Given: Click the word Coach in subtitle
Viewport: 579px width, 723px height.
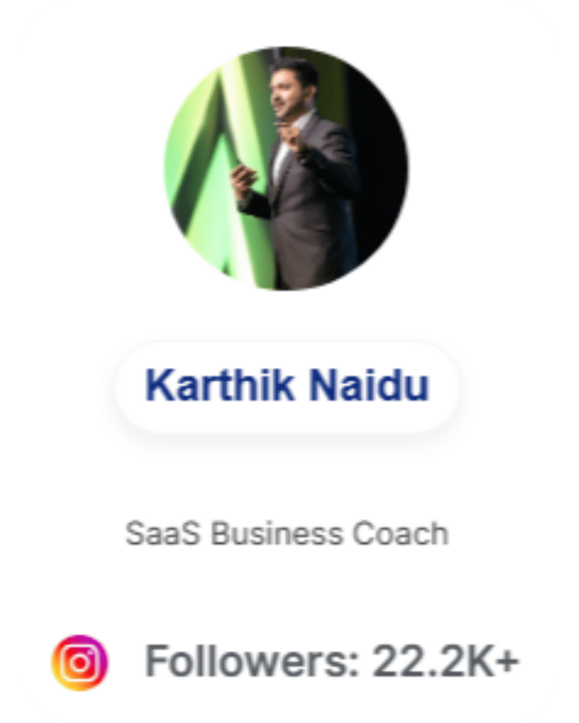Looking at the screenshot, I should pyautogui.click(x=400, y=534).
